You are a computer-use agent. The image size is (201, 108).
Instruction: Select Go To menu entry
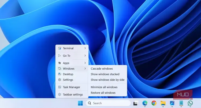click(x=72, y=55)
